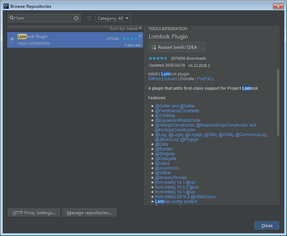Click 'from Intellij 15.0.2 @var' link
The image size is (287, 236).
click(x=177, y=187)
